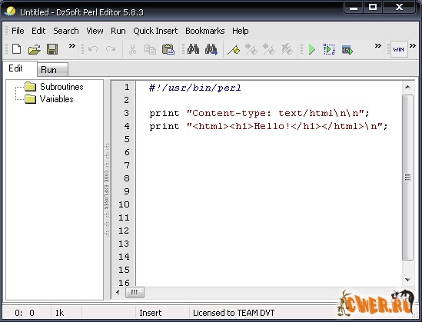The height and width of the screenshot is (322, 422).
Task: Open Find with the binoculars icon
Action: coord(193,49)
